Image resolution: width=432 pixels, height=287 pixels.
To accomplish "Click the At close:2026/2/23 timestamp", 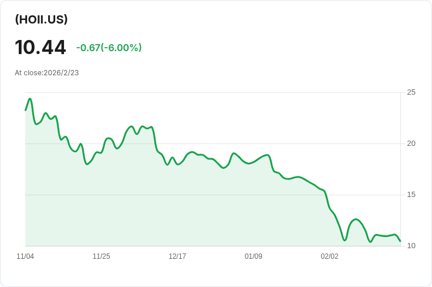I will [47, 73].
